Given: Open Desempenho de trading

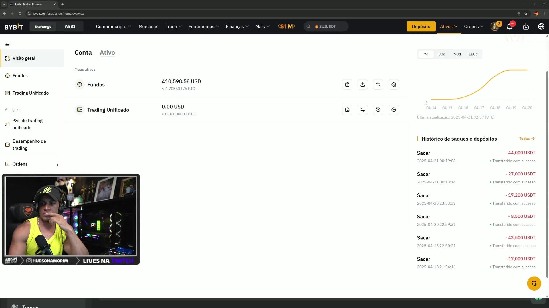Looking at the screenshot, I should tap(32, 145).
